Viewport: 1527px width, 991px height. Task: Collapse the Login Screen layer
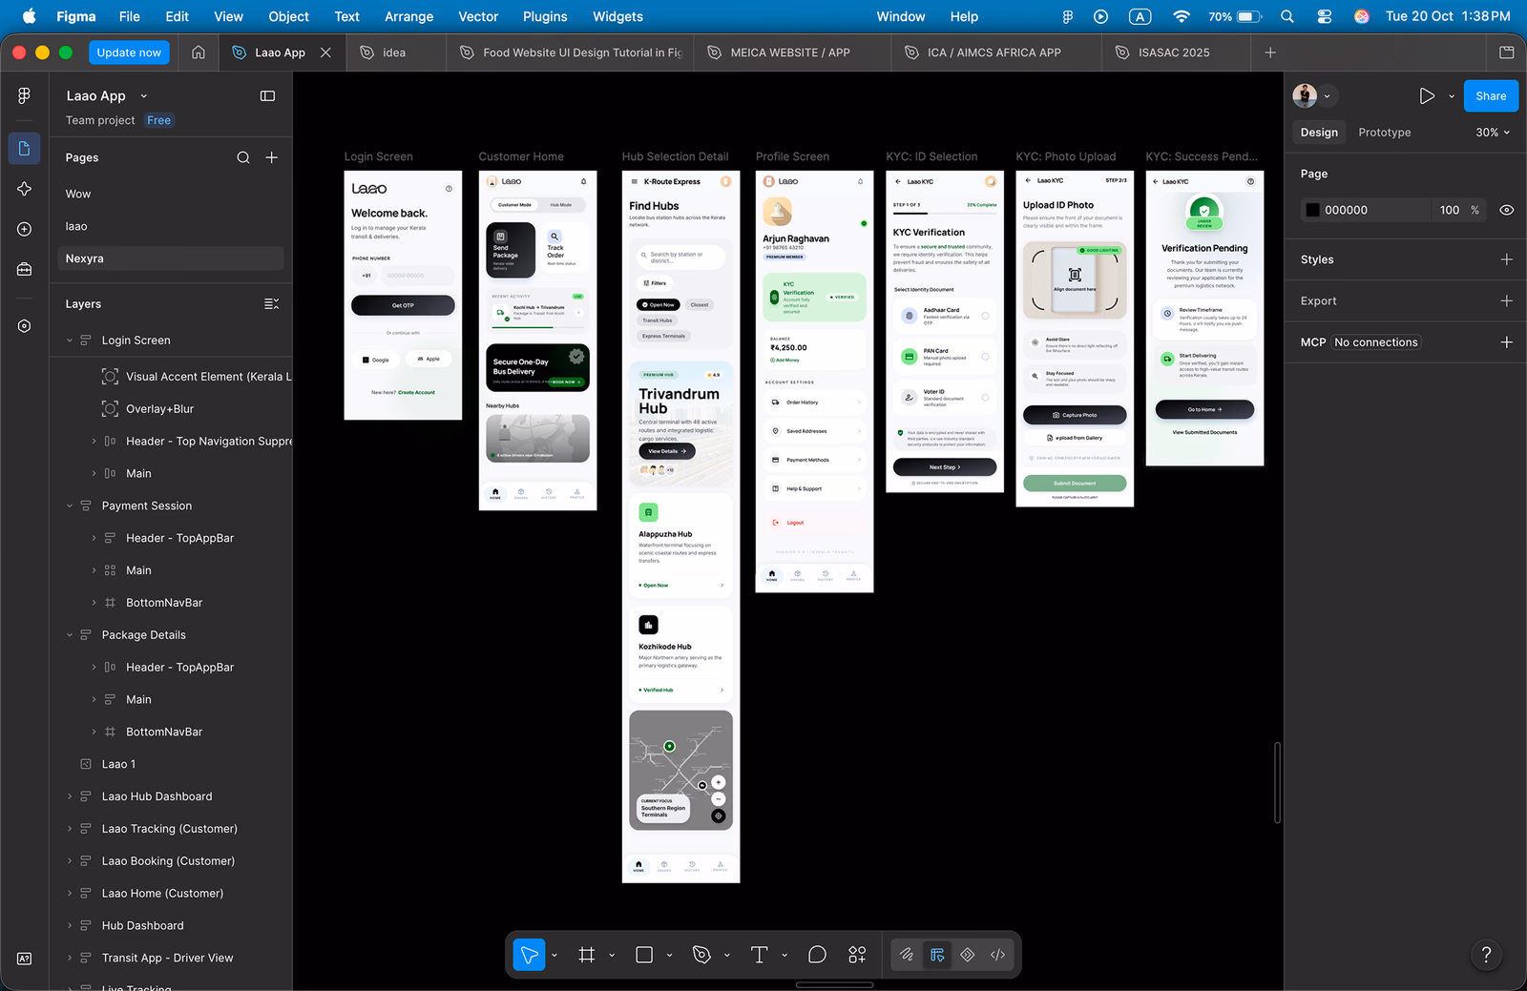point(70,341)
